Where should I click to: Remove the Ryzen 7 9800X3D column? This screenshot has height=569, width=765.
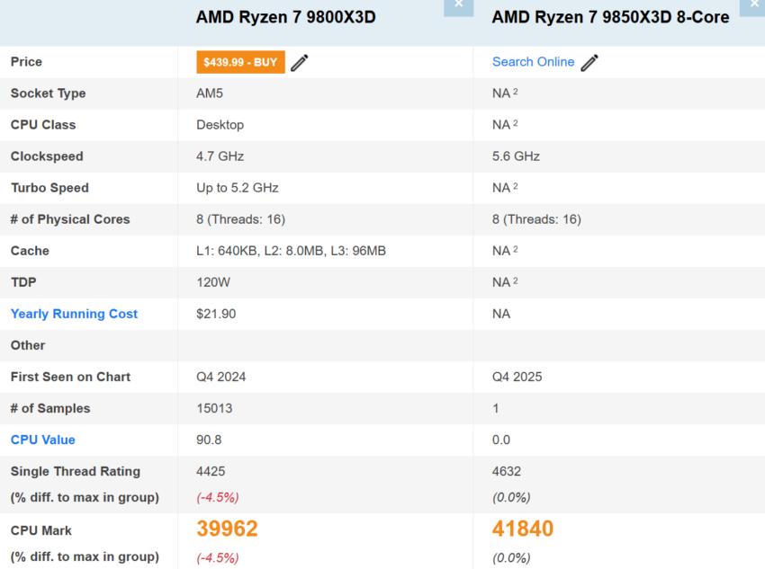coord(459,4)
